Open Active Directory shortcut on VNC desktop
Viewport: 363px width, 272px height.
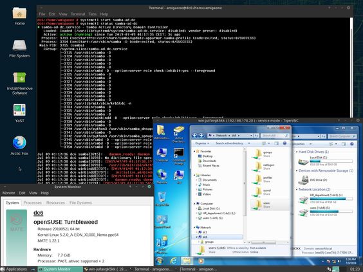[x=179, y=134]
